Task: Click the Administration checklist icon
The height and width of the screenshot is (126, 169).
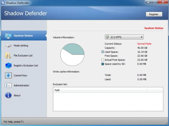Action: coord(8,85)
